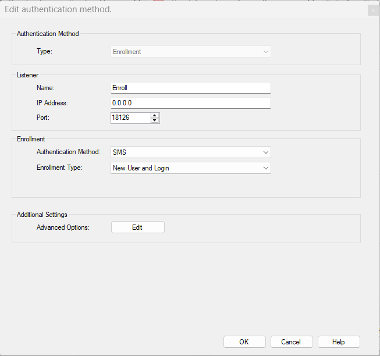Open the Authentication Method dropdown set to SMS
Screen dimensions: 380x356
click(191, 152)
